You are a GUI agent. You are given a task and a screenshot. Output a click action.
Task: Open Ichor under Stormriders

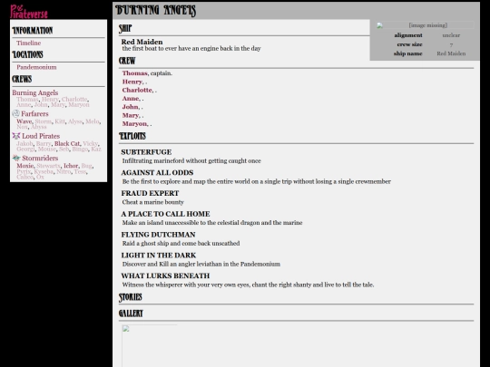pos(71,166)
